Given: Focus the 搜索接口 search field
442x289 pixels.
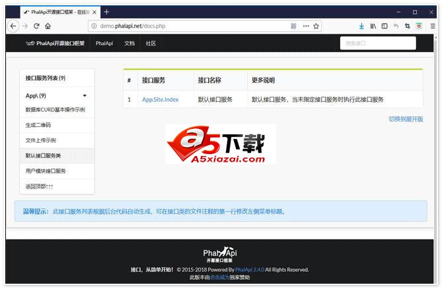Looking at the screenshot, I should pos(378,43).
